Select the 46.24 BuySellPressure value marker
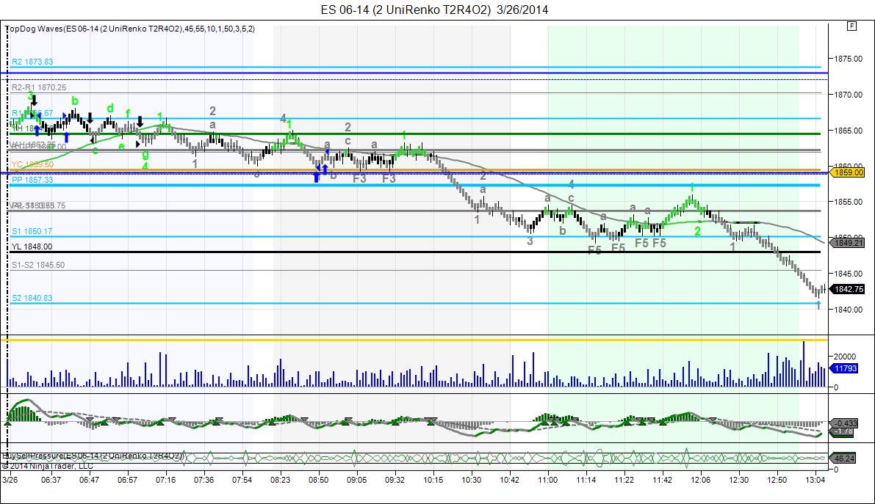 pos(843,459)
